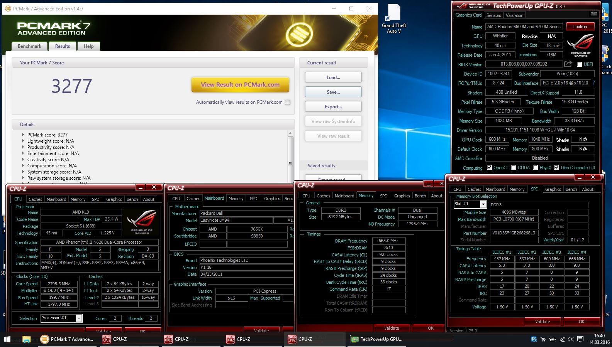612x347 pixels.
Task: Click the Export... button
Action: (333, 106)
